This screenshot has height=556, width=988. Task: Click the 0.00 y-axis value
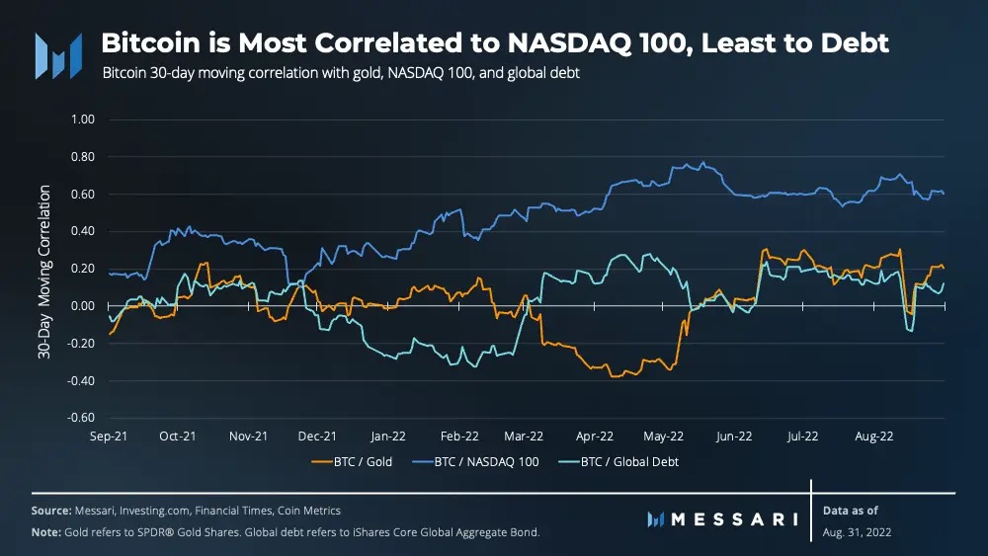(x=83, y=305)
